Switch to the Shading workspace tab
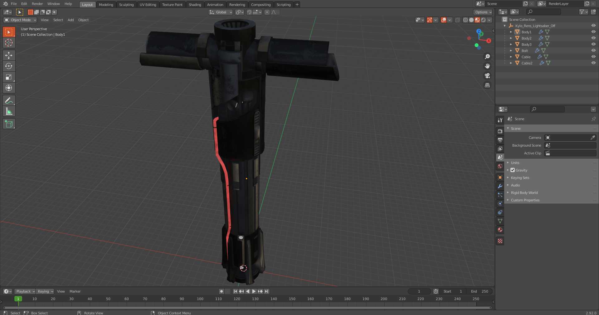 click(195, 4)
